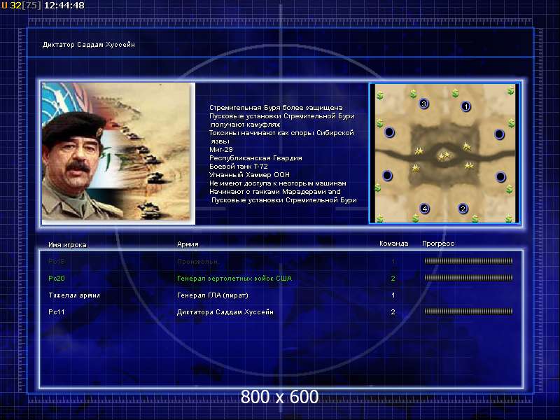Click the Pc20 loading progress bar
Viewport: 560px width, 420px height.
[x=468, y=278]
